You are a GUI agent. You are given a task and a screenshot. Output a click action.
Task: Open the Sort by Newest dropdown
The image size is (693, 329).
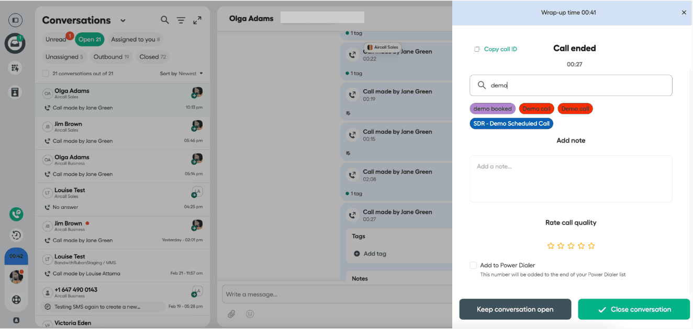[181, 74]
